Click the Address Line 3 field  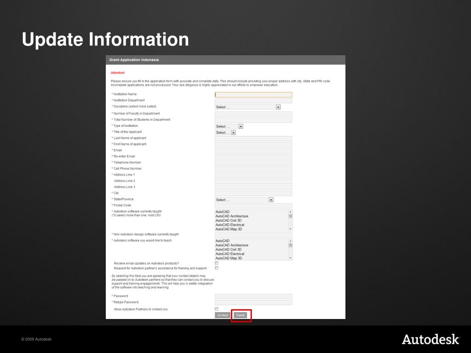click(253, 188)
